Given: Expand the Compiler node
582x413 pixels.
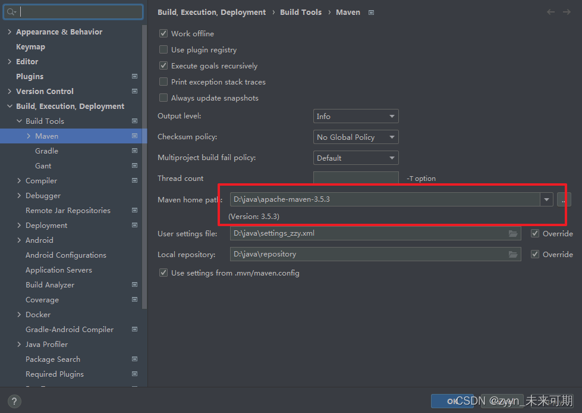Looking at the screenshot, I should (19, 180).
